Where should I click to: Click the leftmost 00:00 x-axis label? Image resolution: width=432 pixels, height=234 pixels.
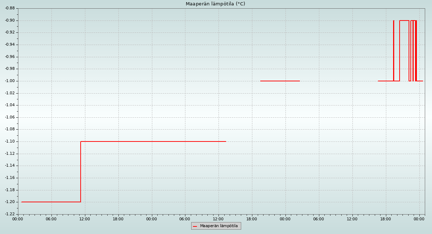coord(18,219)
